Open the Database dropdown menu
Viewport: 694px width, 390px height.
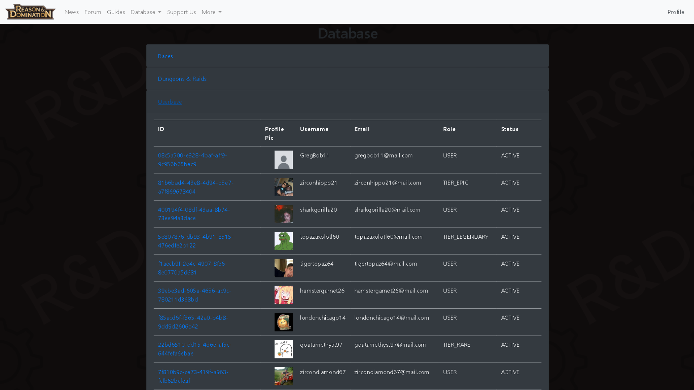(x=145, y=12)
